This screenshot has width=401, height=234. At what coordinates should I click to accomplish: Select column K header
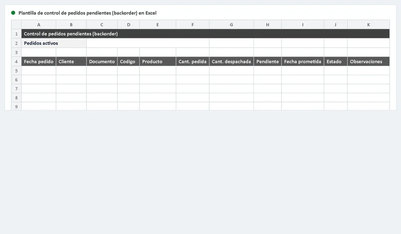[x=368, y=25]
